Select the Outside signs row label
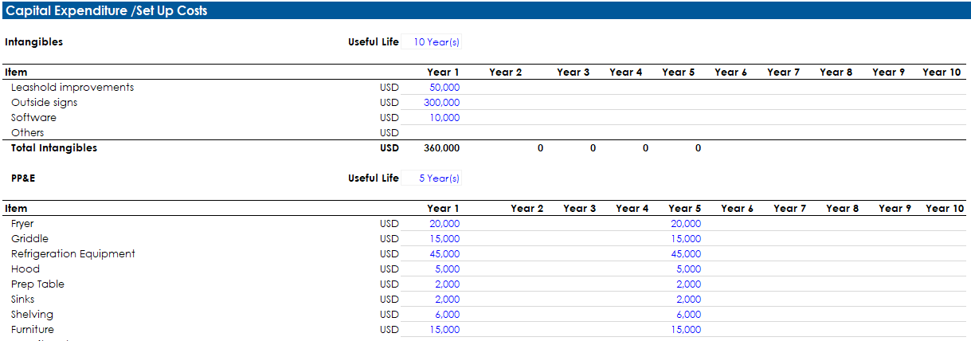The height and width of the screenshot is (341, 971). click(x=44, y=103)
